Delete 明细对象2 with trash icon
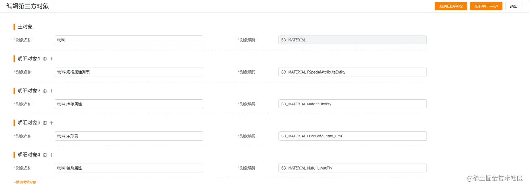Screen dimensions: 529x188 (x=45, y=91)
